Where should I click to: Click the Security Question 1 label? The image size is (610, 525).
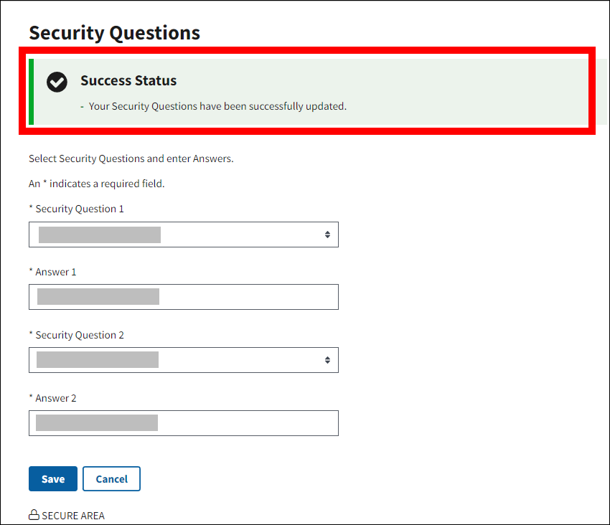tap(76, 209)
